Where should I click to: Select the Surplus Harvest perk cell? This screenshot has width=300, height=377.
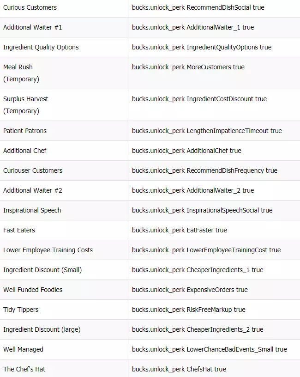point(26,104)
